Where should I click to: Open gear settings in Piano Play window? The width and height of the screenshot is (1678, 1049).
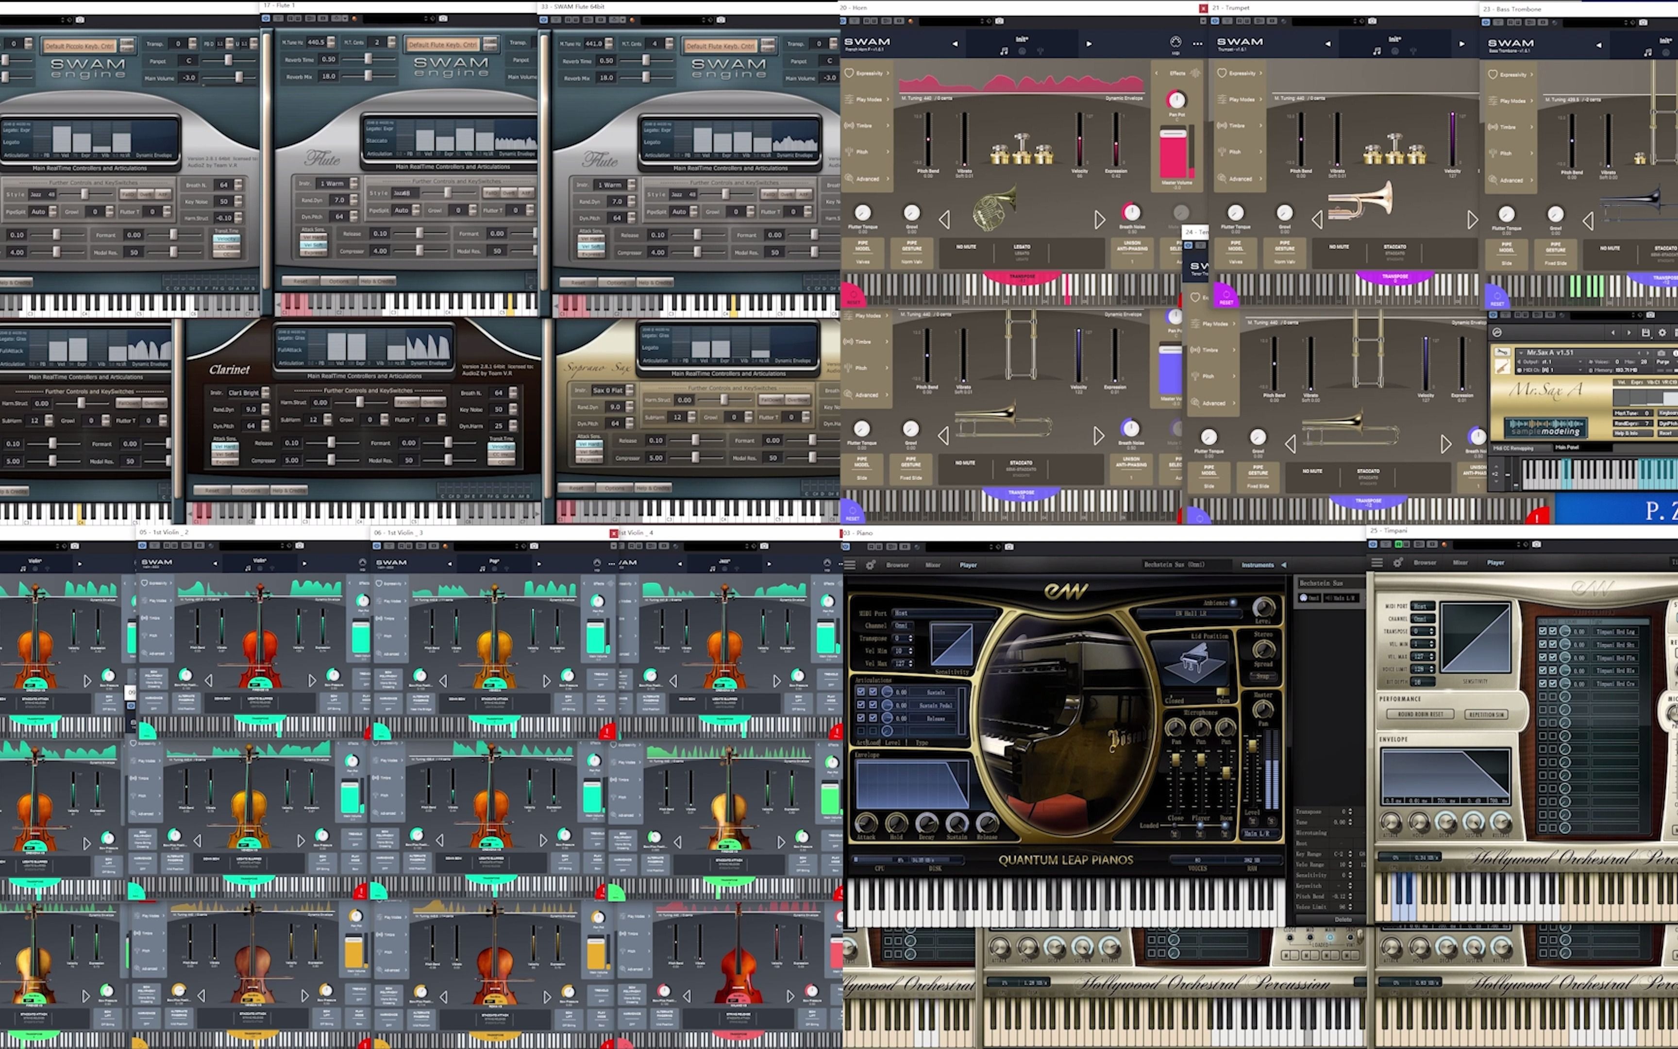(870, 565)
